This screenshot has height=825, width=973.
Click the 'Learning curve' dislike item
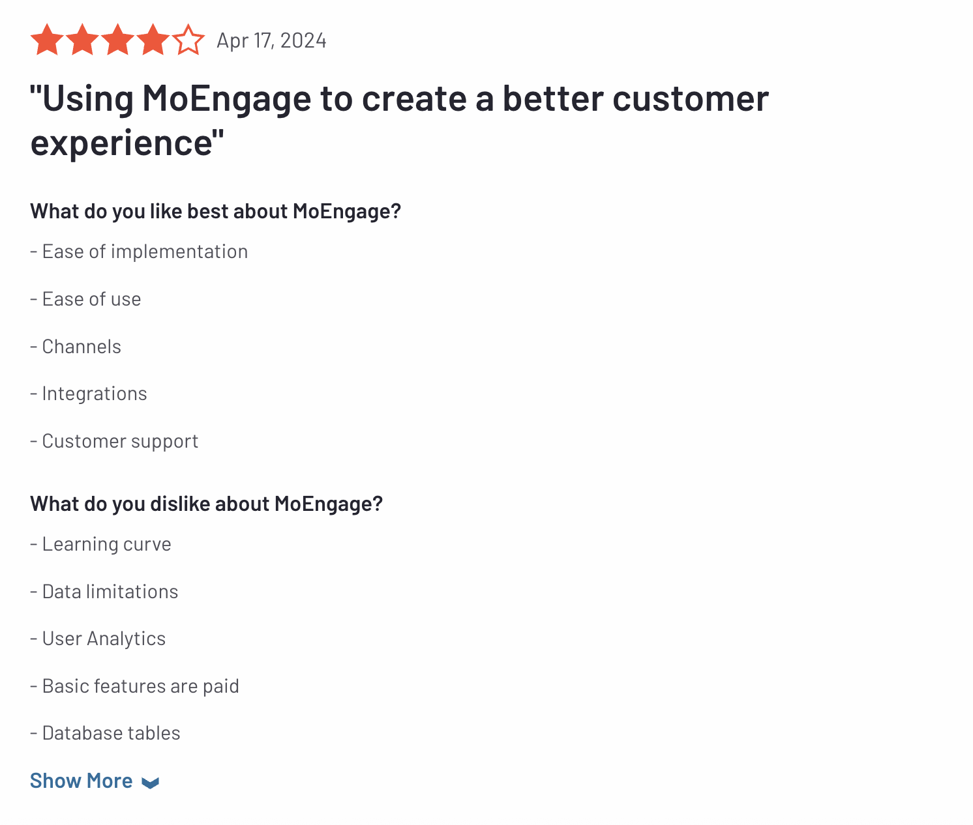pyautogui.click(x=100, y=544)
